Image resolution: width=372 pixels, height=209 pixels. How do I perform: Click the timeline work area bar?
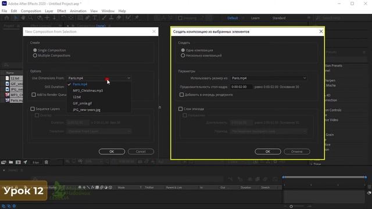(324, 177)
